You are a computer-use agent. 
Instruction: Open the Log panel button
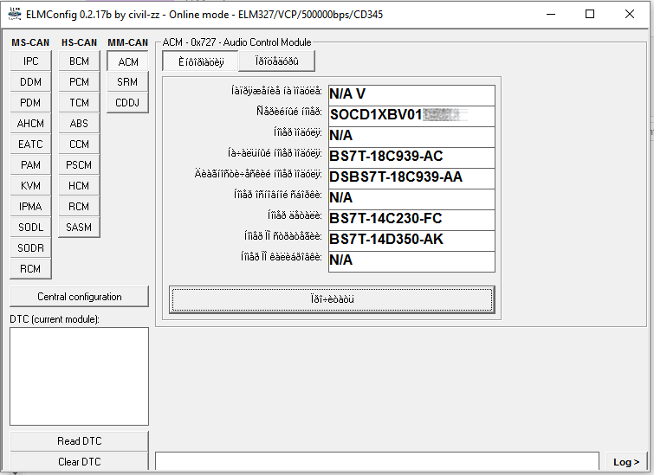pyautogui.click(x=626, y=462)
